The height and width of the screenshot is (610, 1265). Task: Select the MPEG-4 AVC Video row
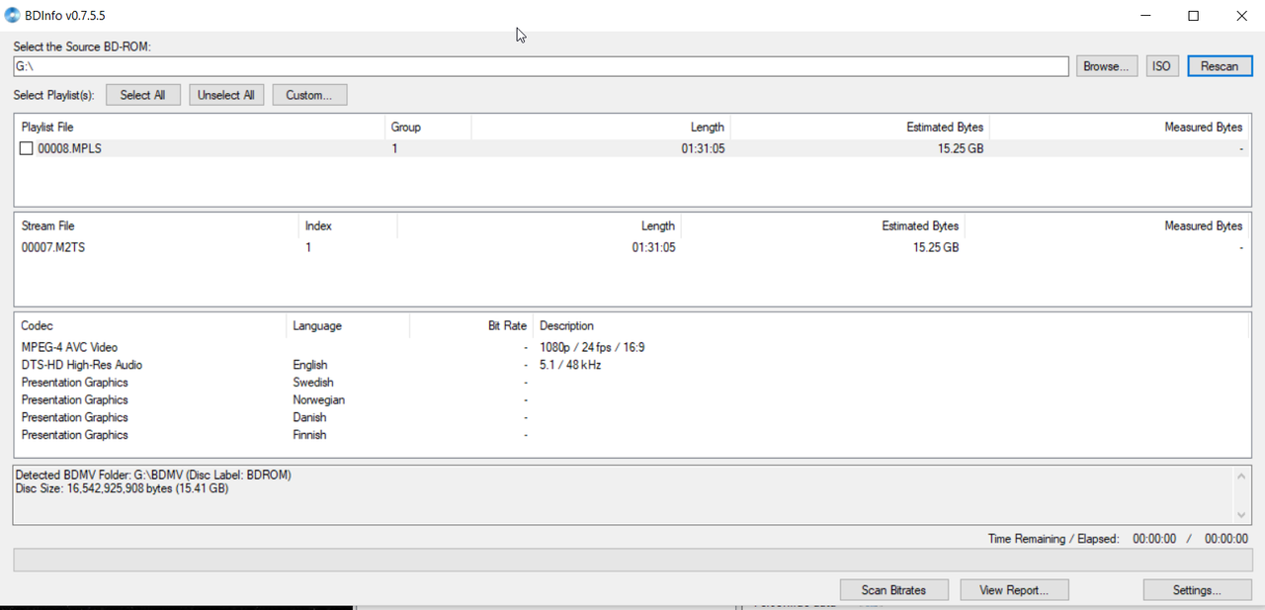[x=632, y=347]
